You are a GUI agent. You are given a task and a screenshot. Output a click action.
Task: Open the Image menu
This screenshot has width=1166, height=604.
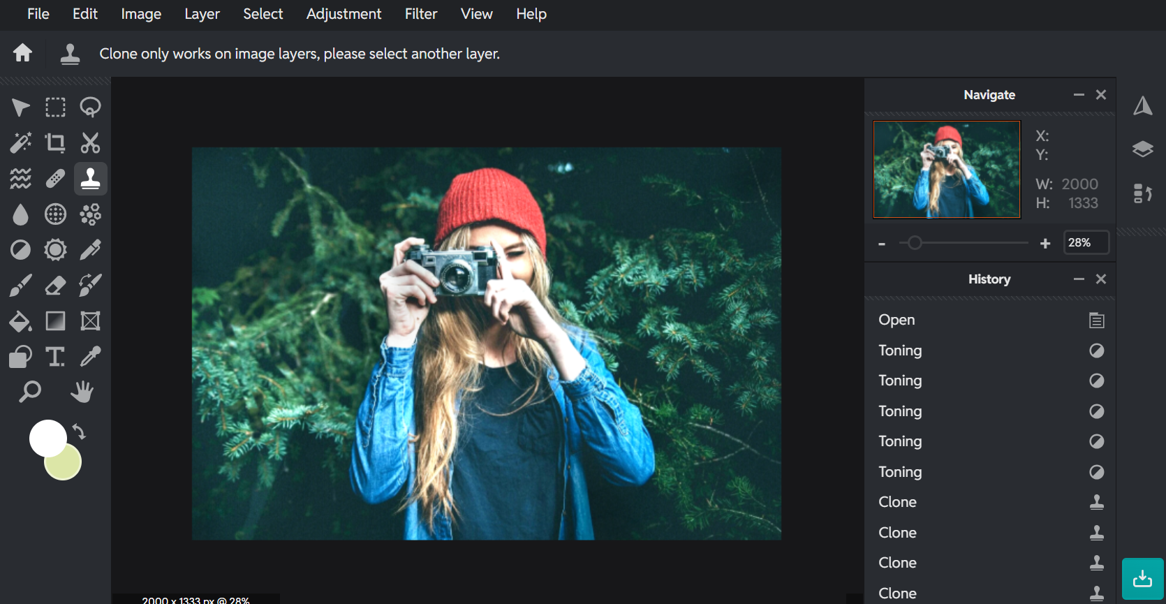pyautogui.click(x=141, y=14)
